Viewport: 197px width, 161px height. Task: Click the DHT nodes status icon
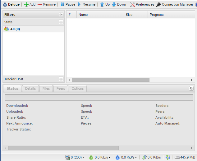[x=168, y=157]
